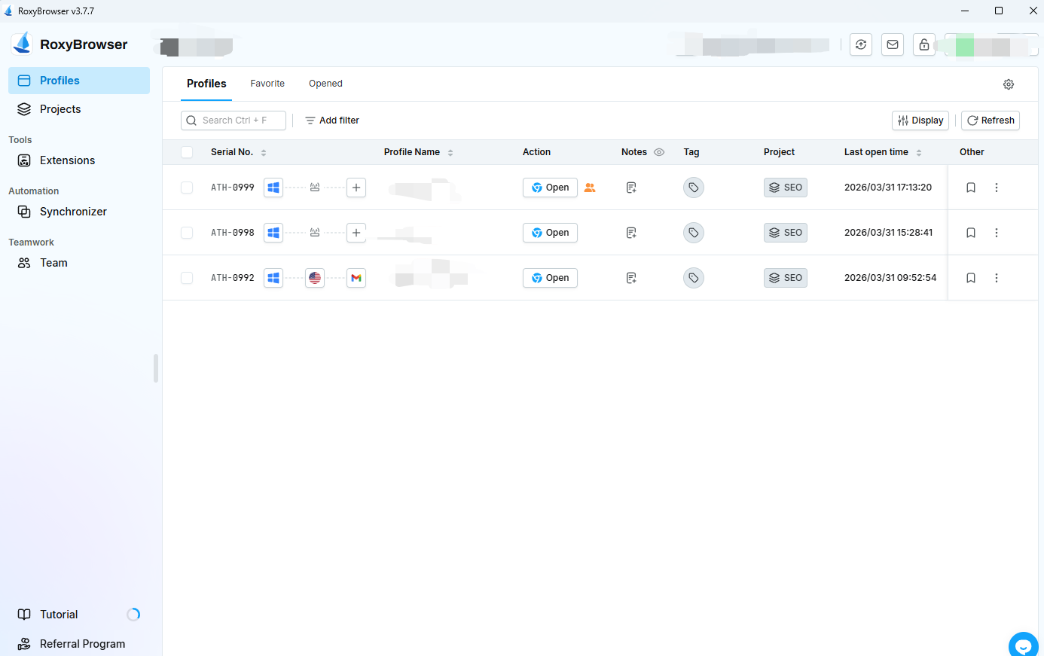Expand the Add filter options

(x=332, y=121)
